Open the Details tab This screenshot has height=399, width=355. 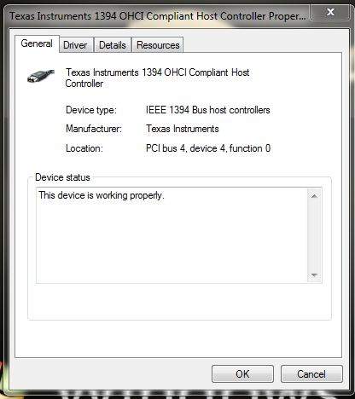[x=113, y=45]
